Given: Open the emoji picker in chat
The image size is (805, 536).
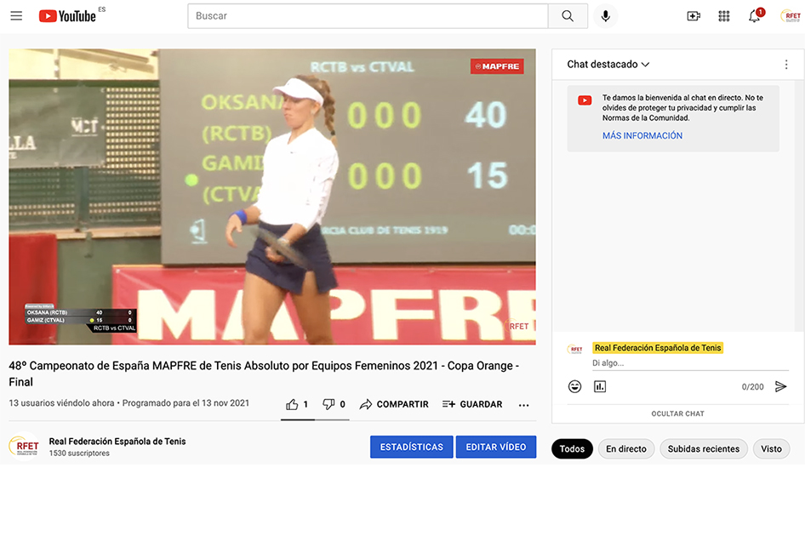Looking at the screenshot, I should 575,386.
